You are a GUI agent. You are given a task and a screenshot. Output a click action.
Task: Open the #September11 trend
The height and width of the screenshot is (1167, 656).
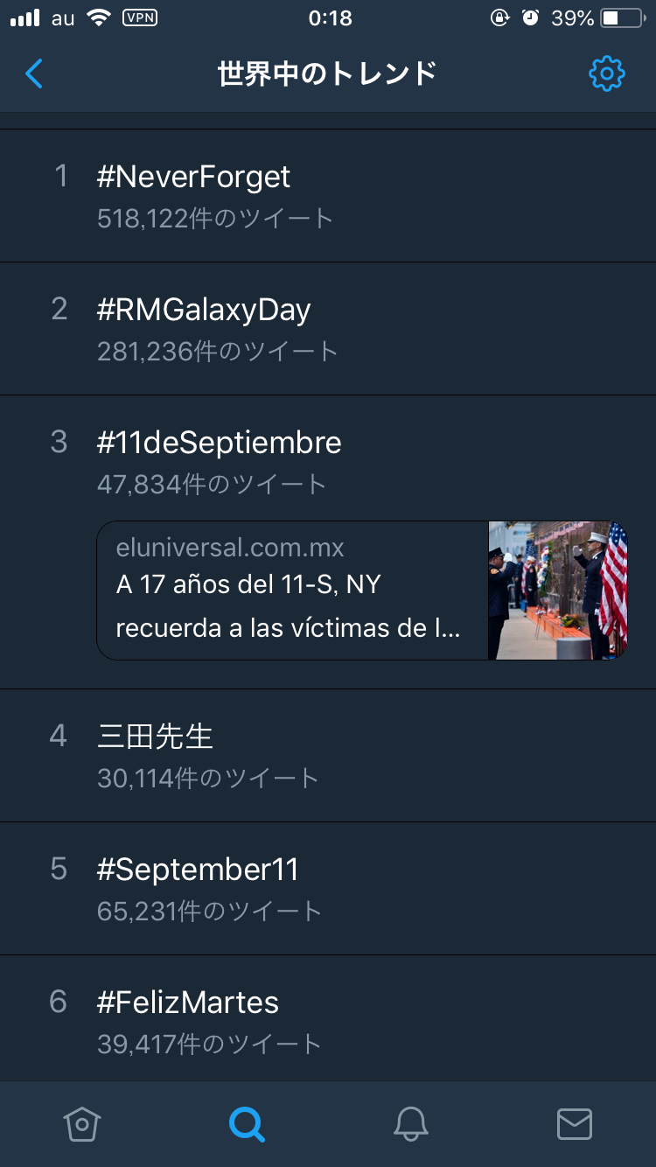(198, 870)
